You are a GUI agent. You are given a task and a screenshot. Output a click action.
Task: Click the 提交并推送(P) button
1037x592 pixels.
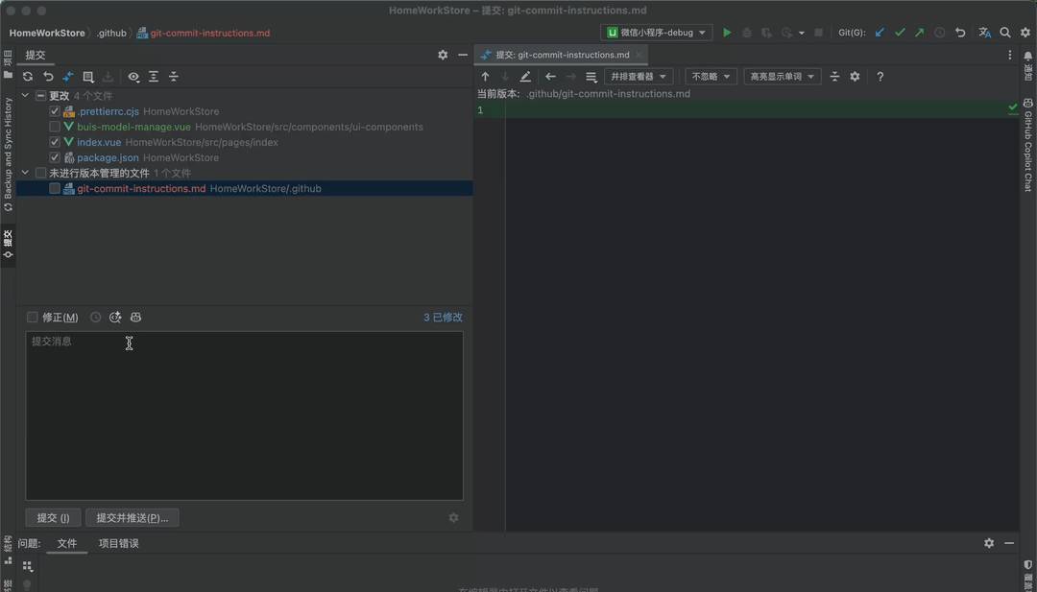pyautogui.click(x=132, y=517)
